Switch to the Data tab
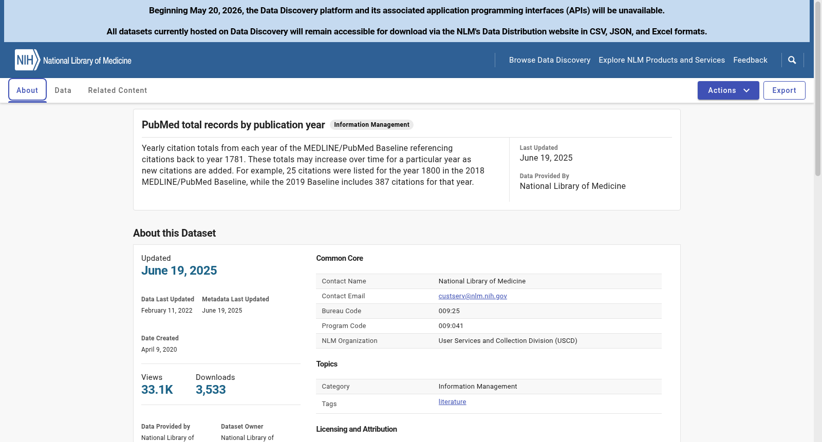The height and width of the screenshot is (442, 822). point(63,90)
